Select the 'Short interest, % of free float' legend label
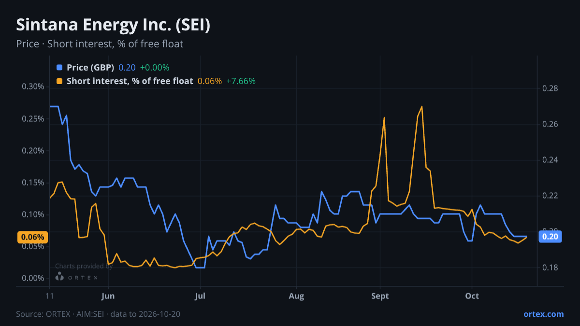This screenshot has width=580, height=326. [130, 81]
